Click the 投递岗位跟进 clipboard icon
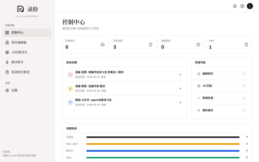This screenshot has height=162, width=259. click(x=7, y=72)
